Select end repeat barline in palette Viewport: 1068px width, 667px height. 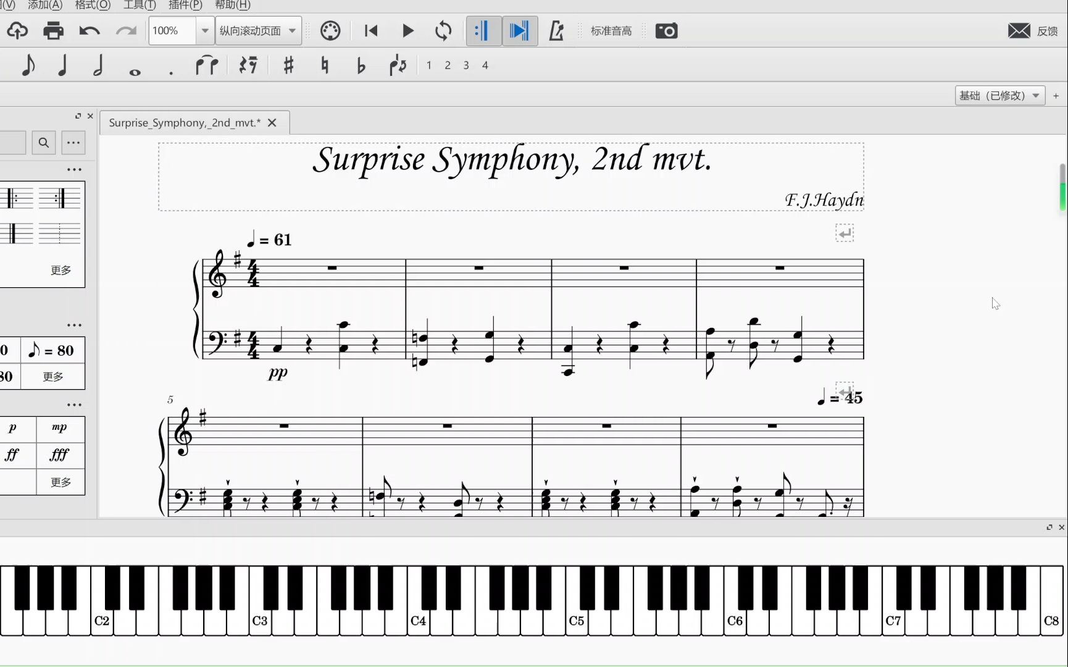click(x=60, y=198)
